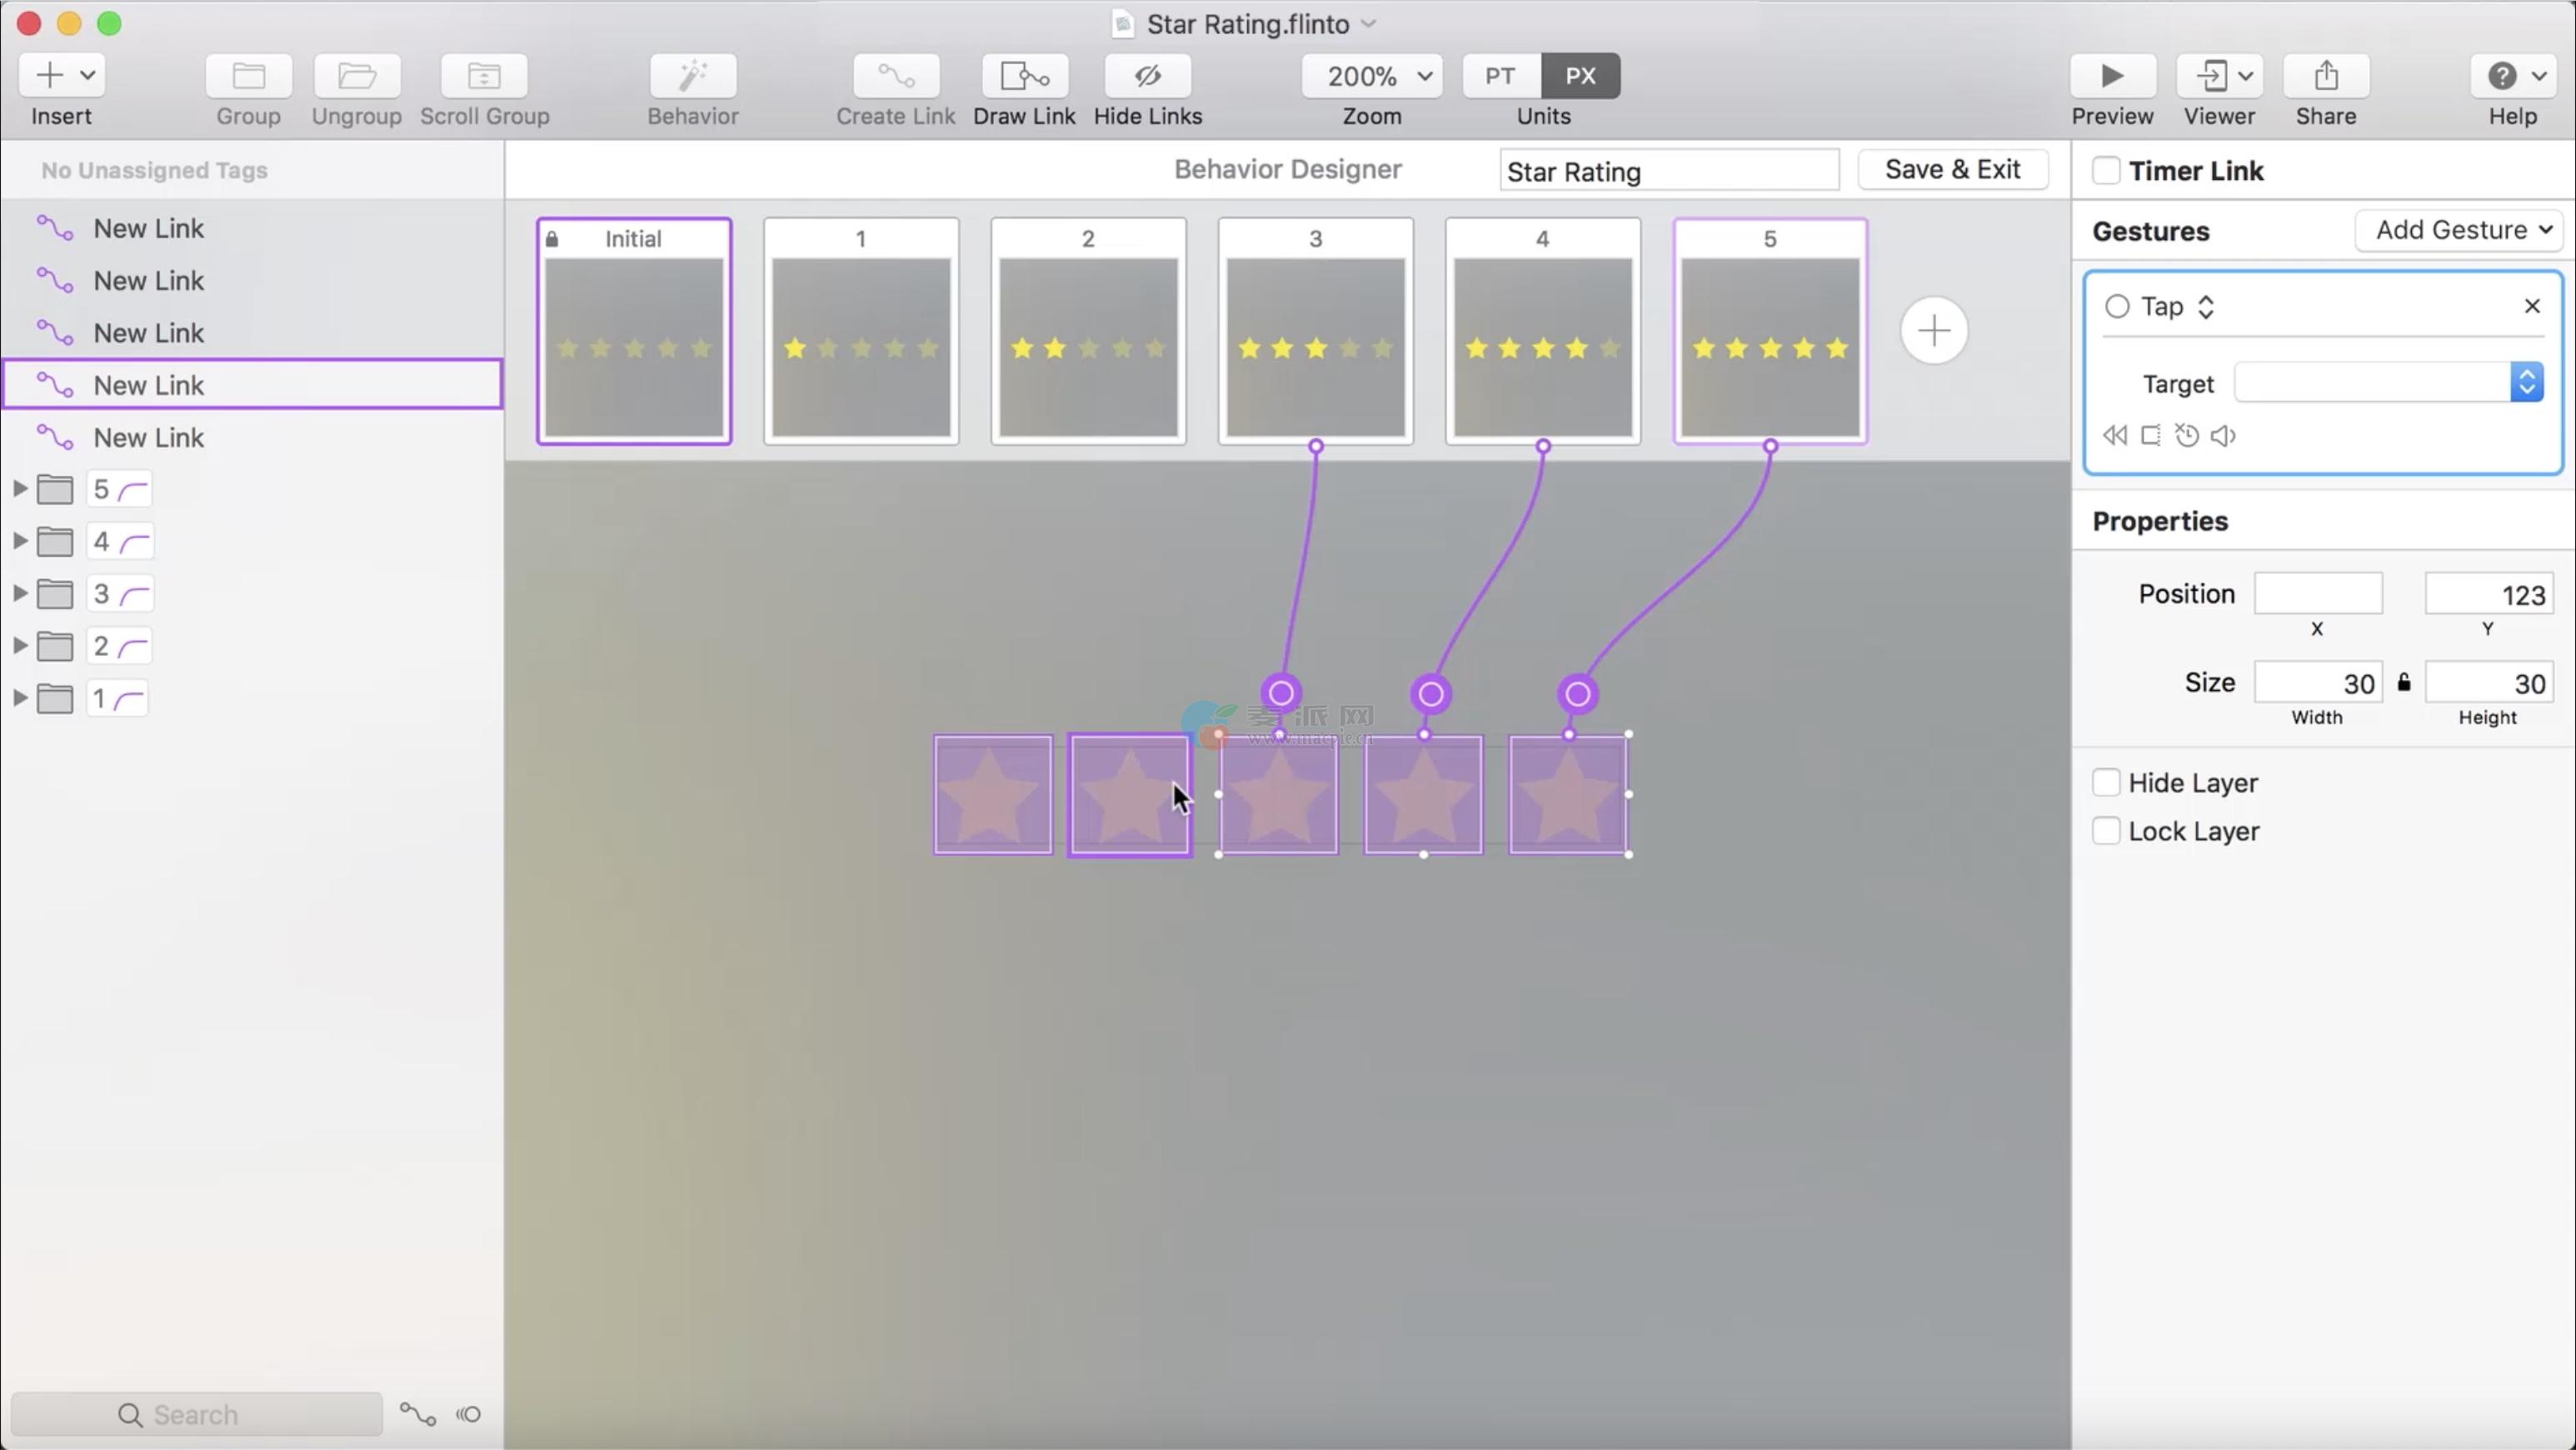Image resolution: width=2576 pixels, height=1450 pixels.
Task: Click the Scroll Group toolbar icon
Action: pos(484,76)
